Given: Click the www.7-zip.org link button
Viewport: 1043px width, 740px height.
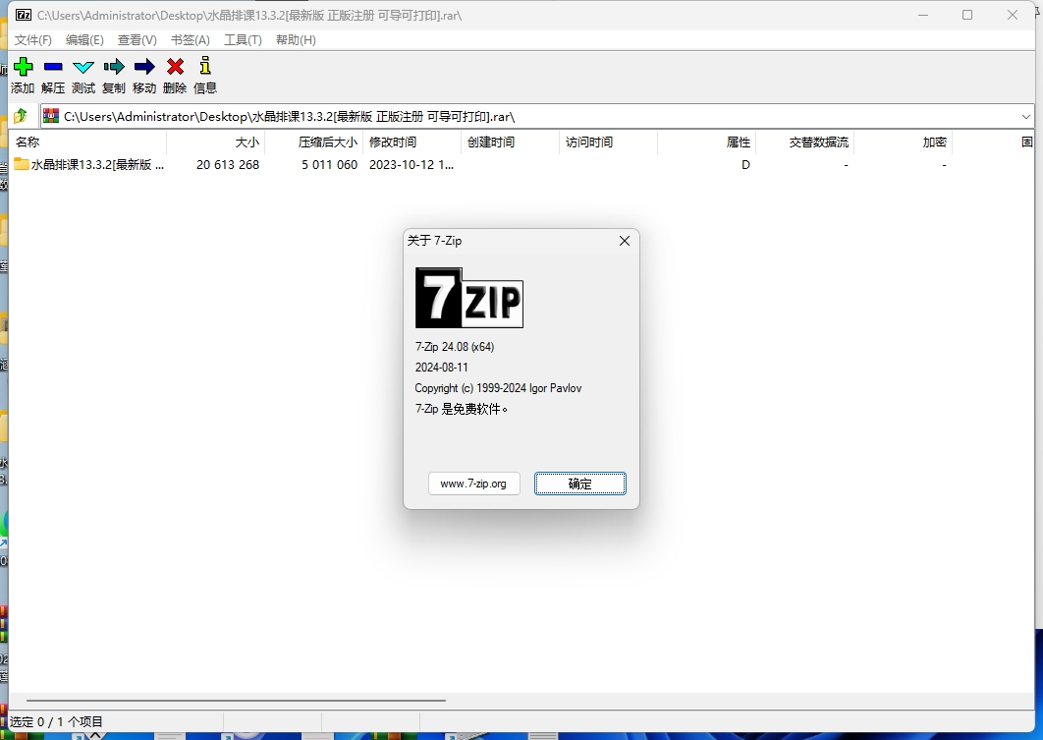Looking at the screenshot, I should tap(473, 484).
